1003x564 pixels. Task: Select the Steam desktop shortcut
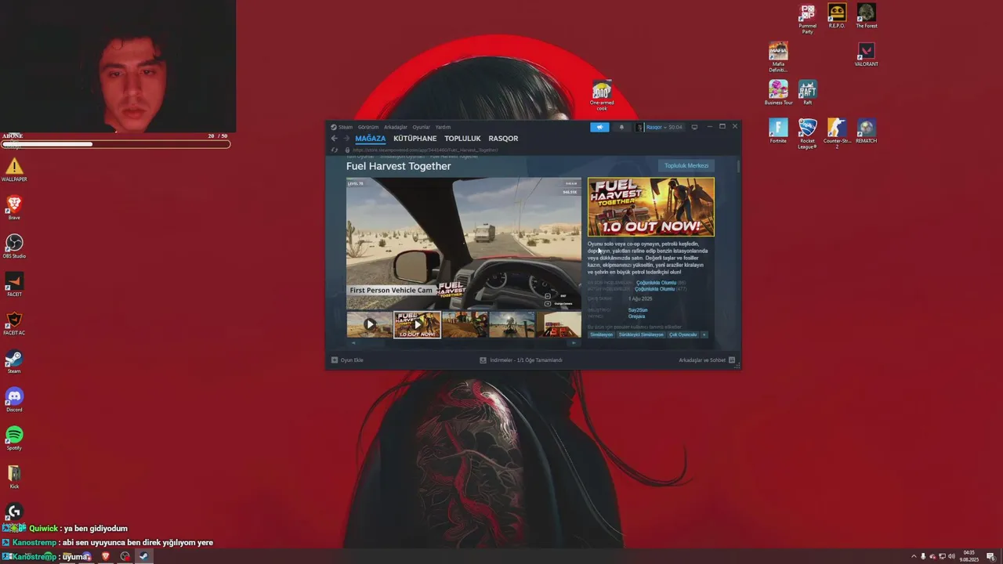tap(14, 362)
